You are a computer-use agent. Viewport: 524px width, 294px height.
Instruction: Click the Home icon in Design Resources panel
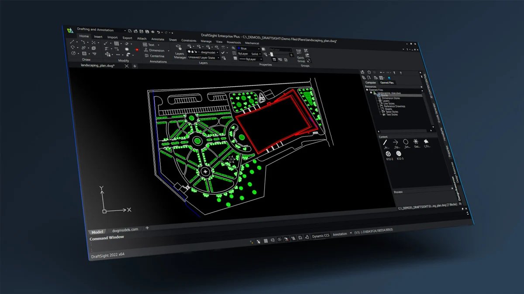pos(369,72)
